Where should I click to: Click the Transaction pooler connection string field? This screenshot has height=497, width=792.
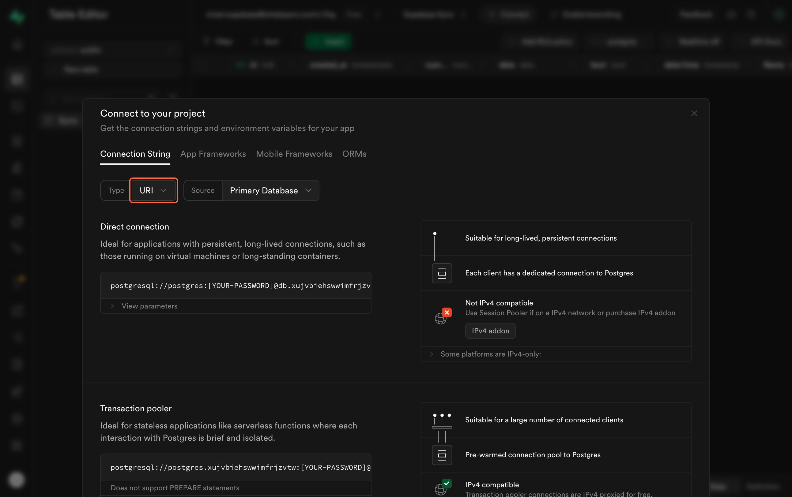coord(240,467)
